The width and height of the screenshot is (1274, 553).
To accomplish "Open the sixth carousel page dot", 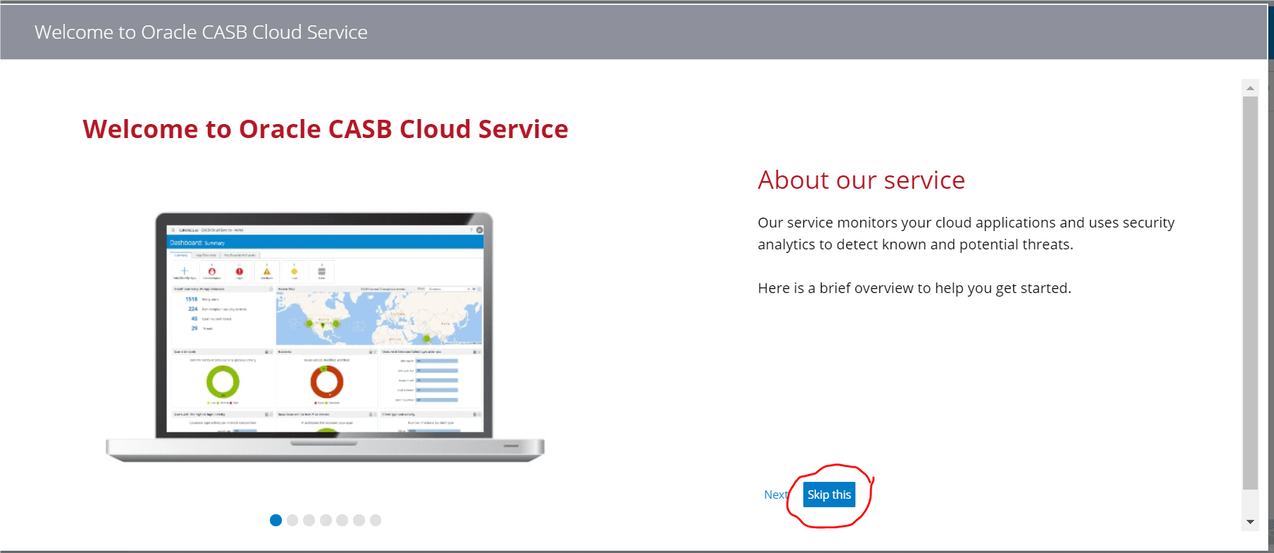I will point(359,520).
